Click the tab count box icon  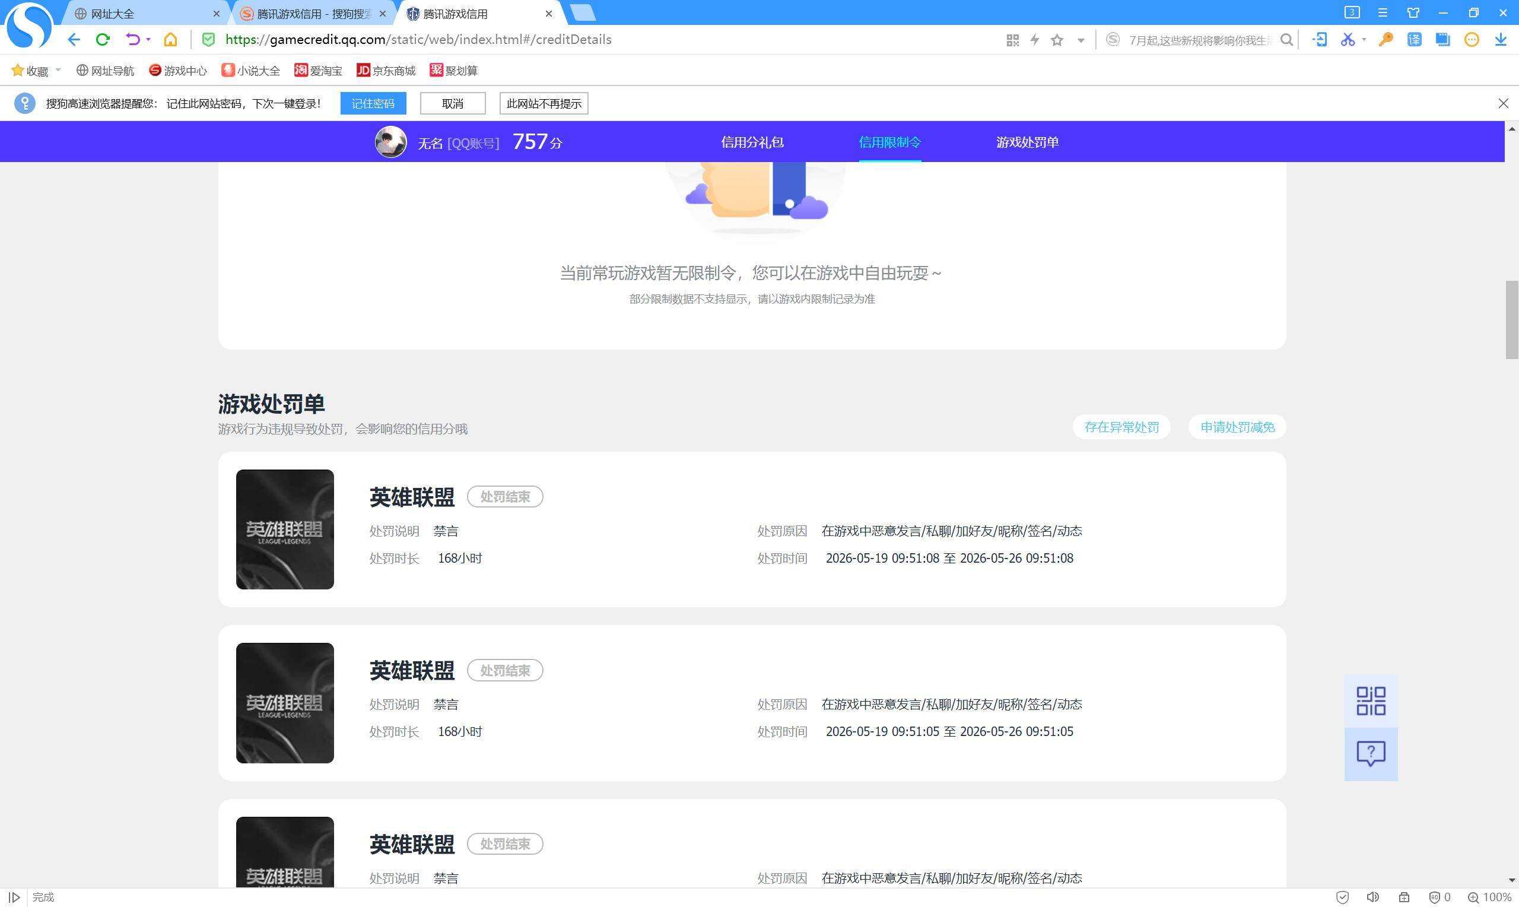pyautogui.click(x=1352, y=12)
